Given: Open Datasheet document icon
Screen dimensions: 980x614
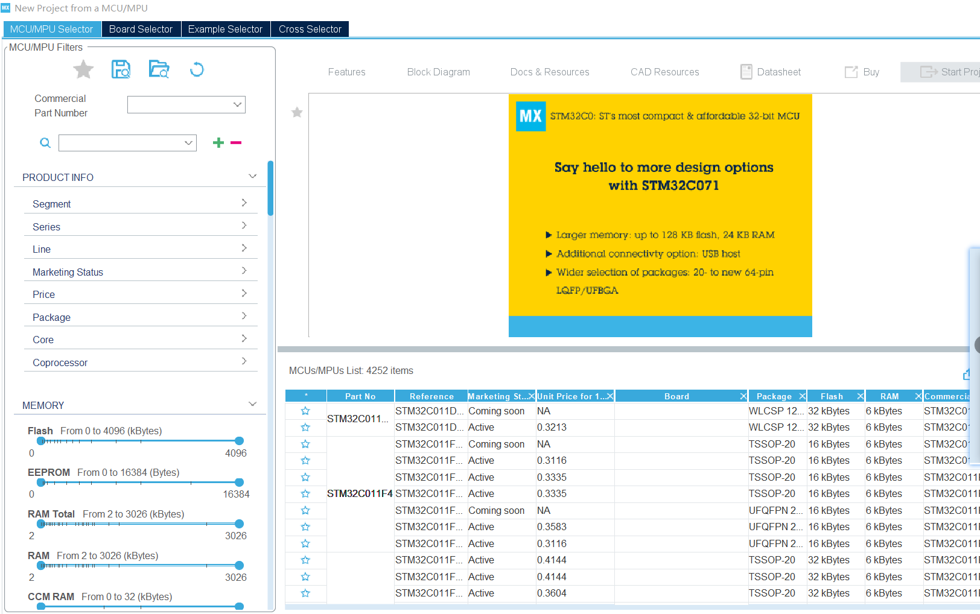Looking at the screenshot, I should click(746, 72).
